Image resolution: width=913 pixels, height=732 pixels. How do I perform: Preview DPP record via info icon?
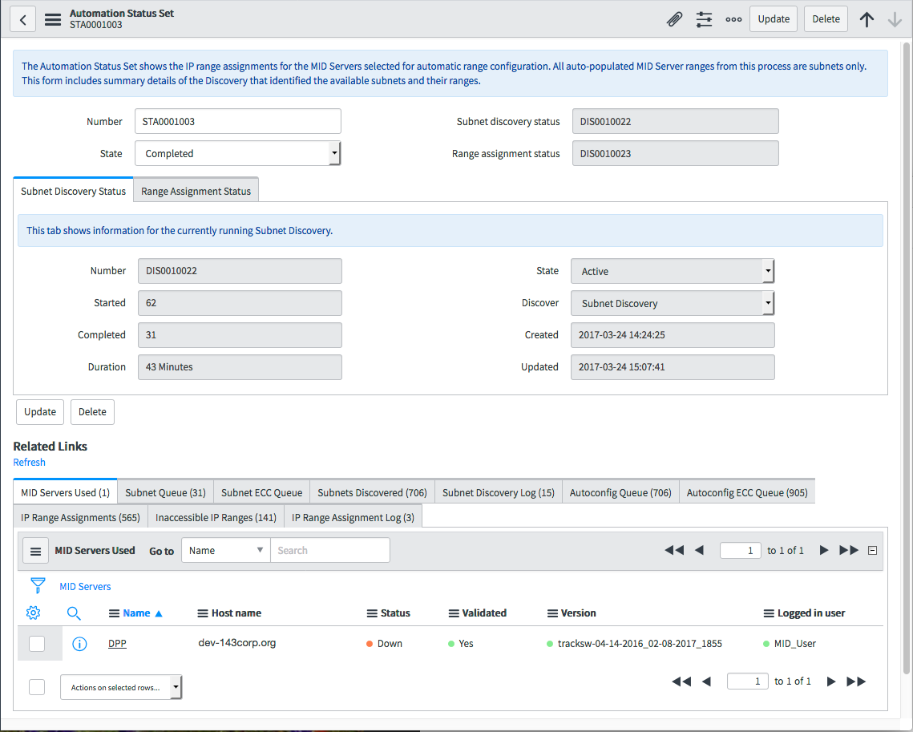79,644
